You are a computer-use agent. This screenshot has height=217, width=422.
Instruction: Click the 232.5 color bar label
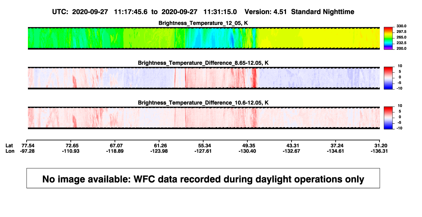[402, 43]
